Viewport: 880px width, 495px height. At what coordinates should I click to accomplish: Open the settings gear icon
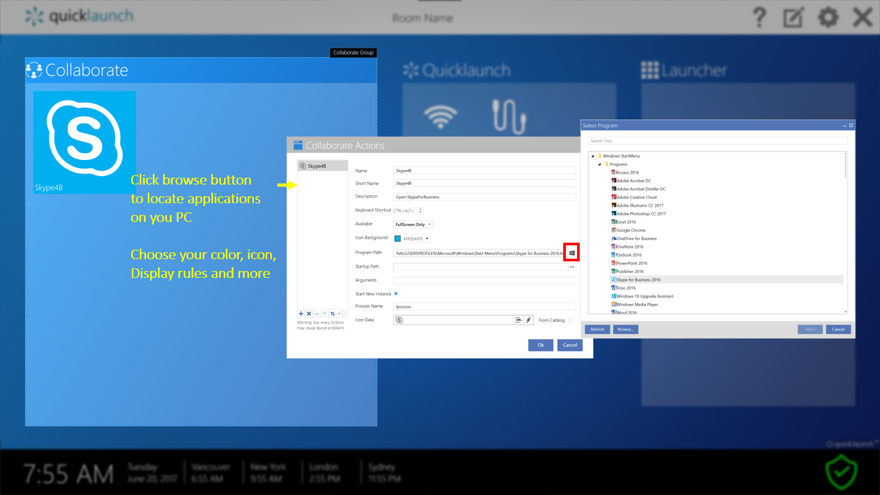pyautogui.click(x=828, y=18)
